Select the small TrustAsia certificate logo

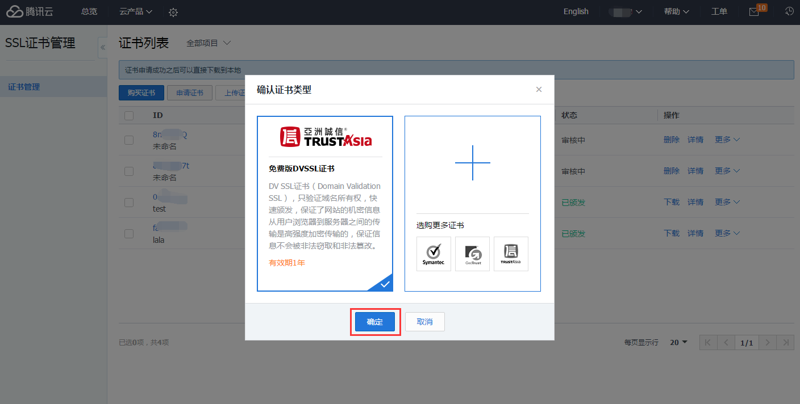coord(511,254)
